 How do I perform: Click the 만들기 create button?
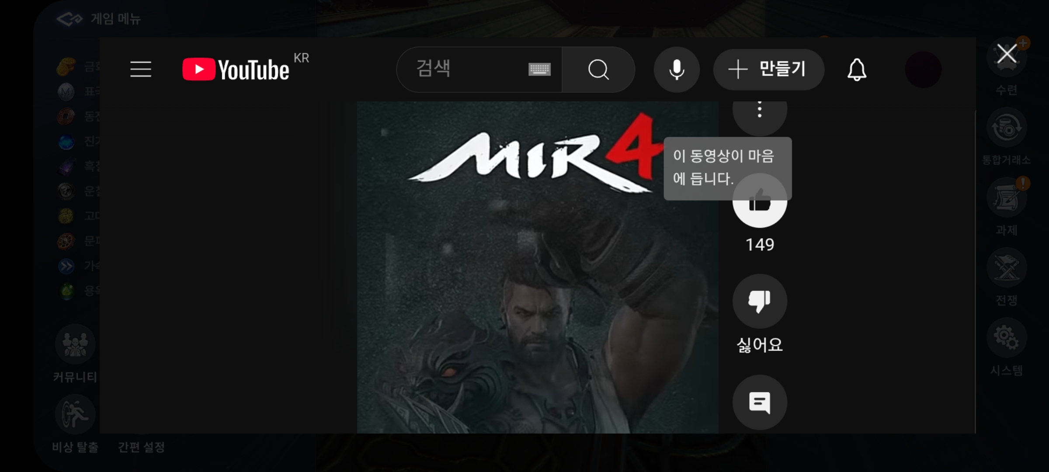[x=768, y=69]
